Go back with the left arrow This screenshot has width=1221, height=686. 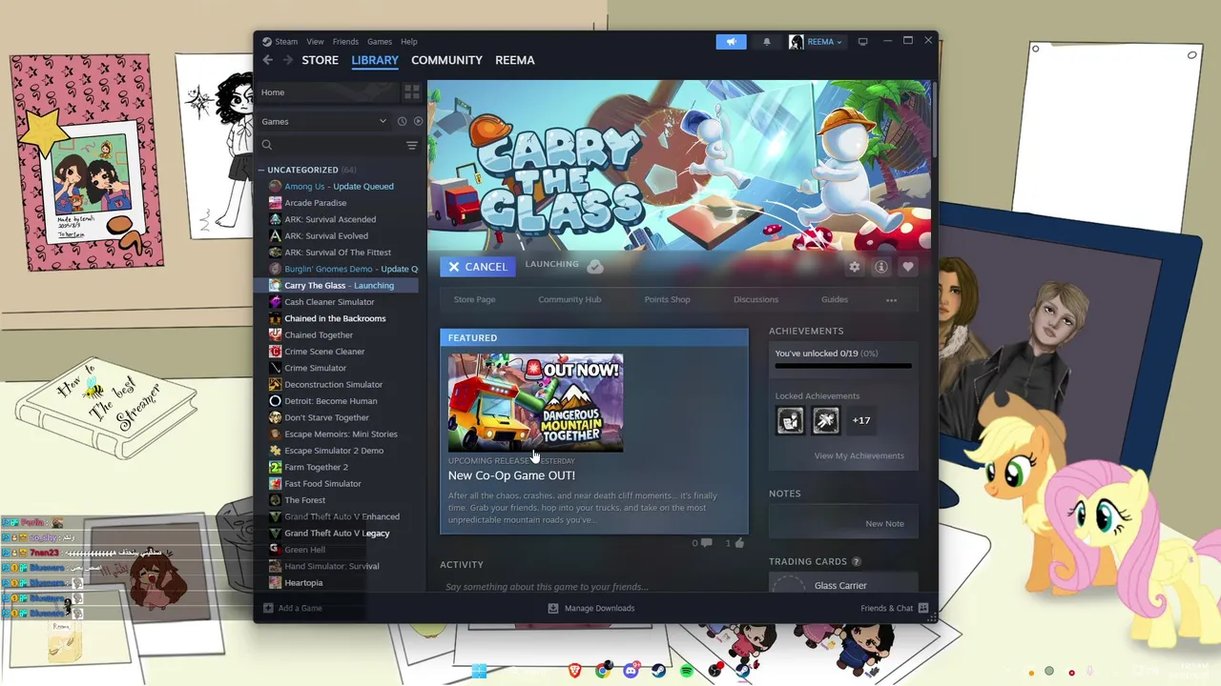point(268,60)
